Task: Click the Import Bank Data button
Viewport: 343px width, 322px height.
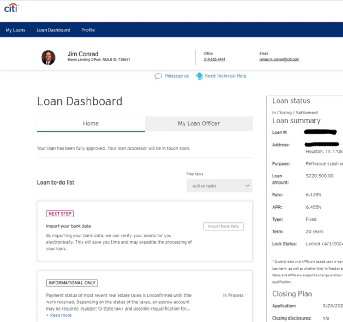Action: click(223, 226)
